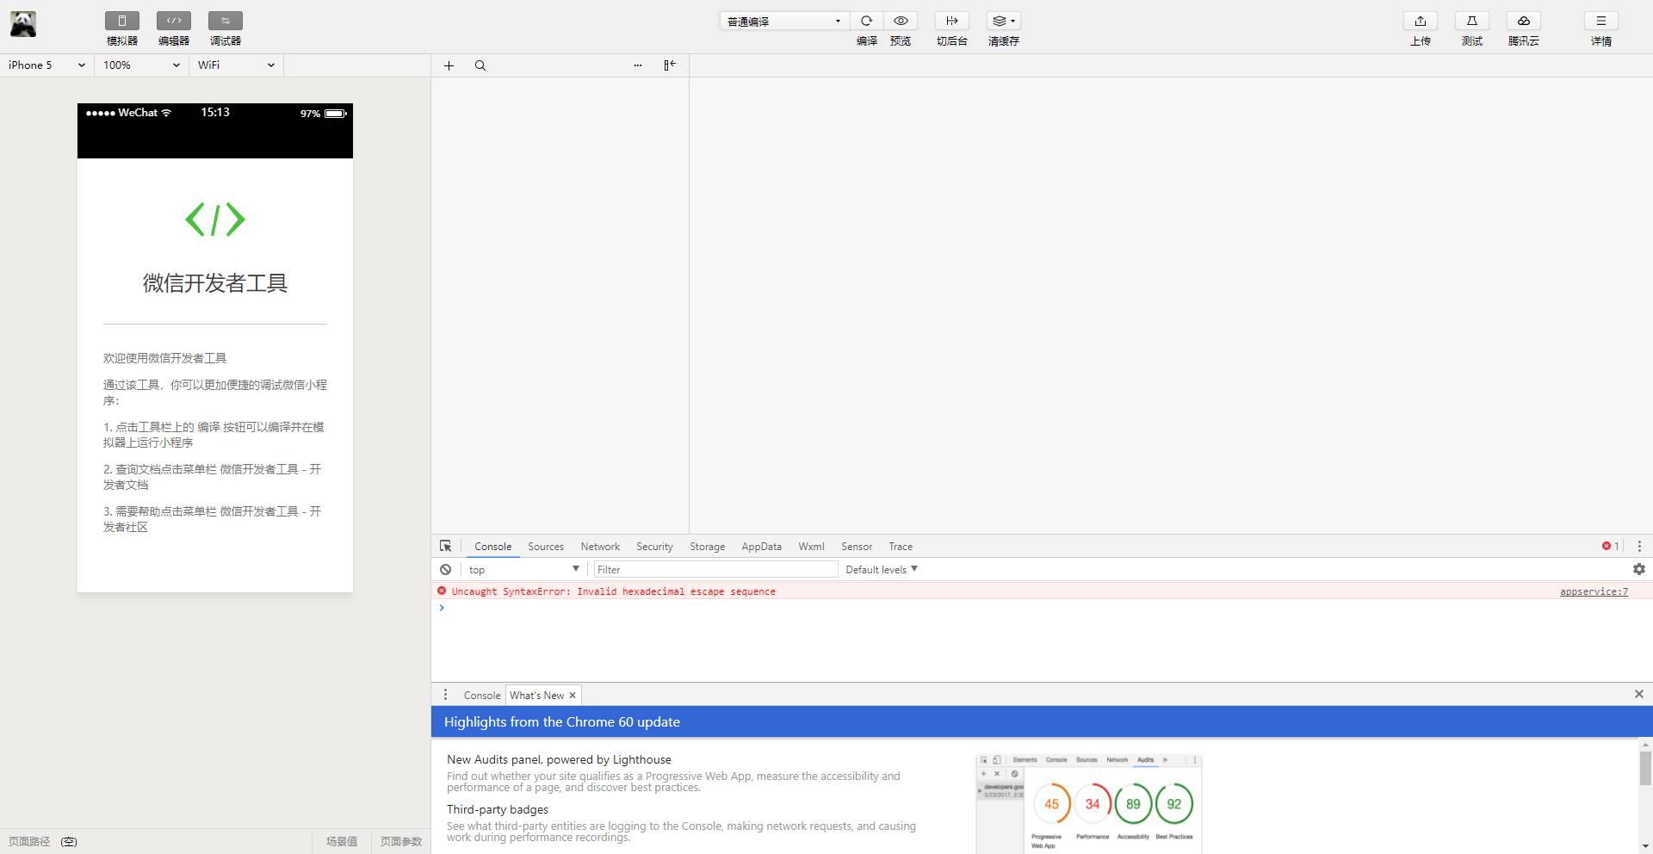Click the 场景值 button in status bar
1653x854 pixels.
click(x=342, y=841)
